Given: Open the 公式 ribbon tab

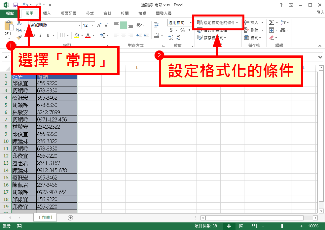Looking at the screenshot, I should pyautogui.click(x=90, y=14).
